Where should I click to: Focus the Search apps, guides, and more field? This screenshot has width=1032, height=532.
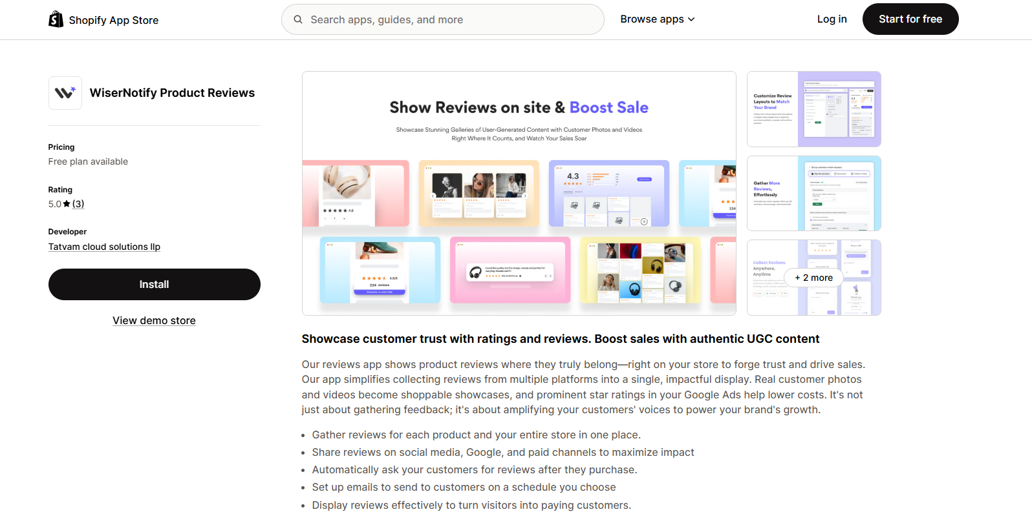(x=453, y=19)
